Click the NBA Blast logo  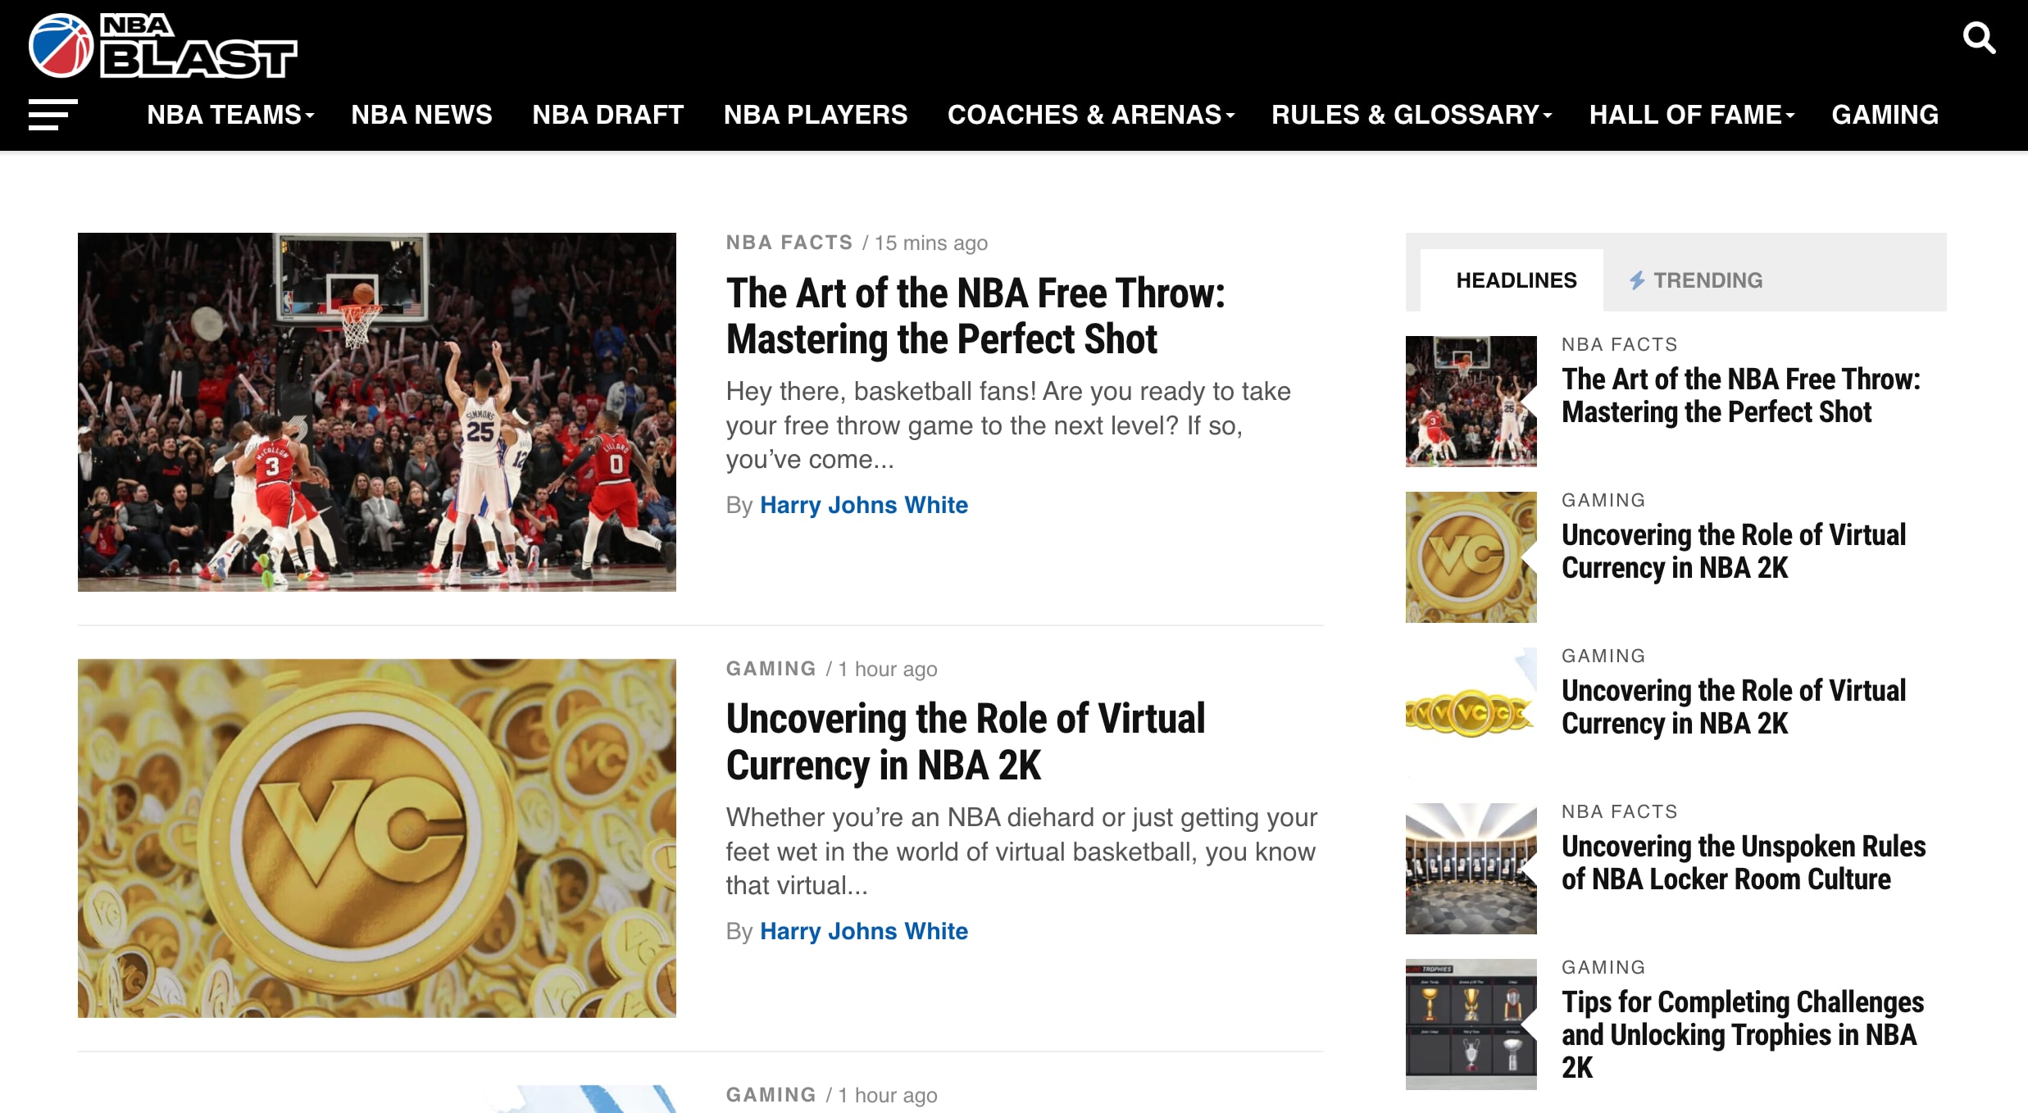pyautogui.click(x=162, y=46)
